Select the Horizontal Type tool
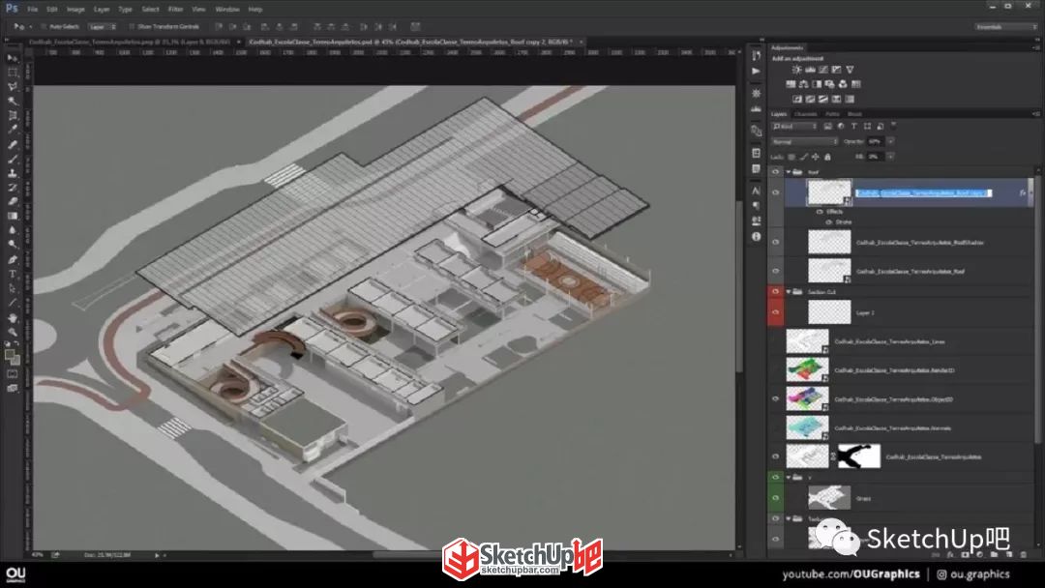This screenshot has height=588, width=1045. coord(12,274)
